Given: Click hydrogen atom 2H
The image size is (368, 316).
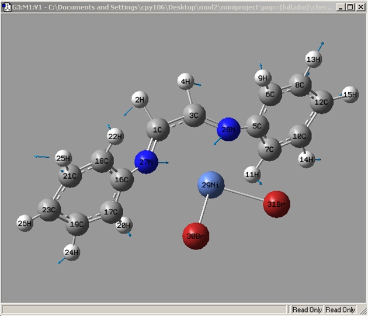Looking at the screenshot, I should point(140,99).
